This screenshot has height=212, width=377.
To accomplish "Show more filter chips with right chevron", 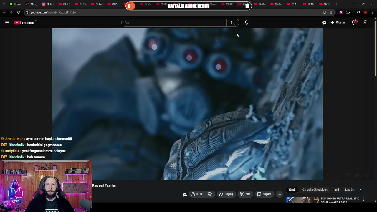I will [360, 190].
